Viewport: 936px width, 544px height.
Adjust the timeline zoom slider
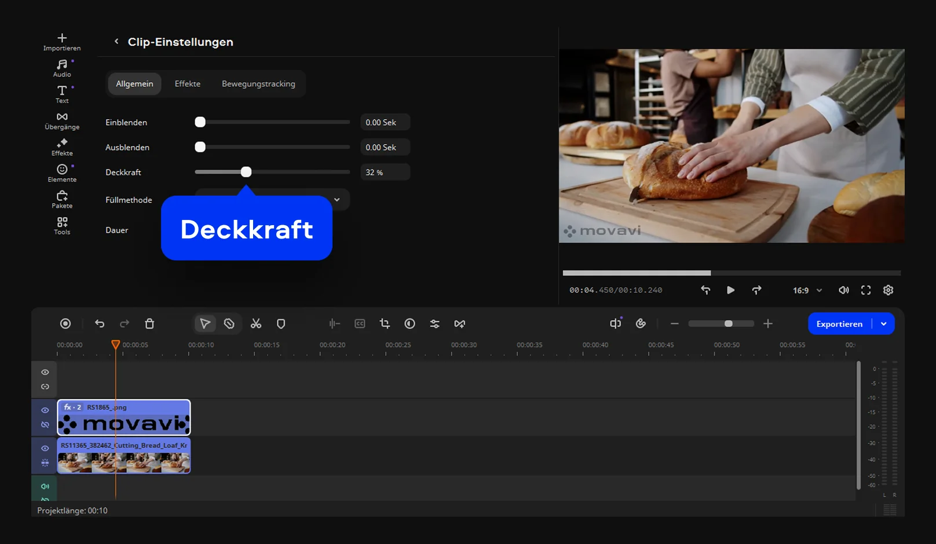click(x=721, y=324)
